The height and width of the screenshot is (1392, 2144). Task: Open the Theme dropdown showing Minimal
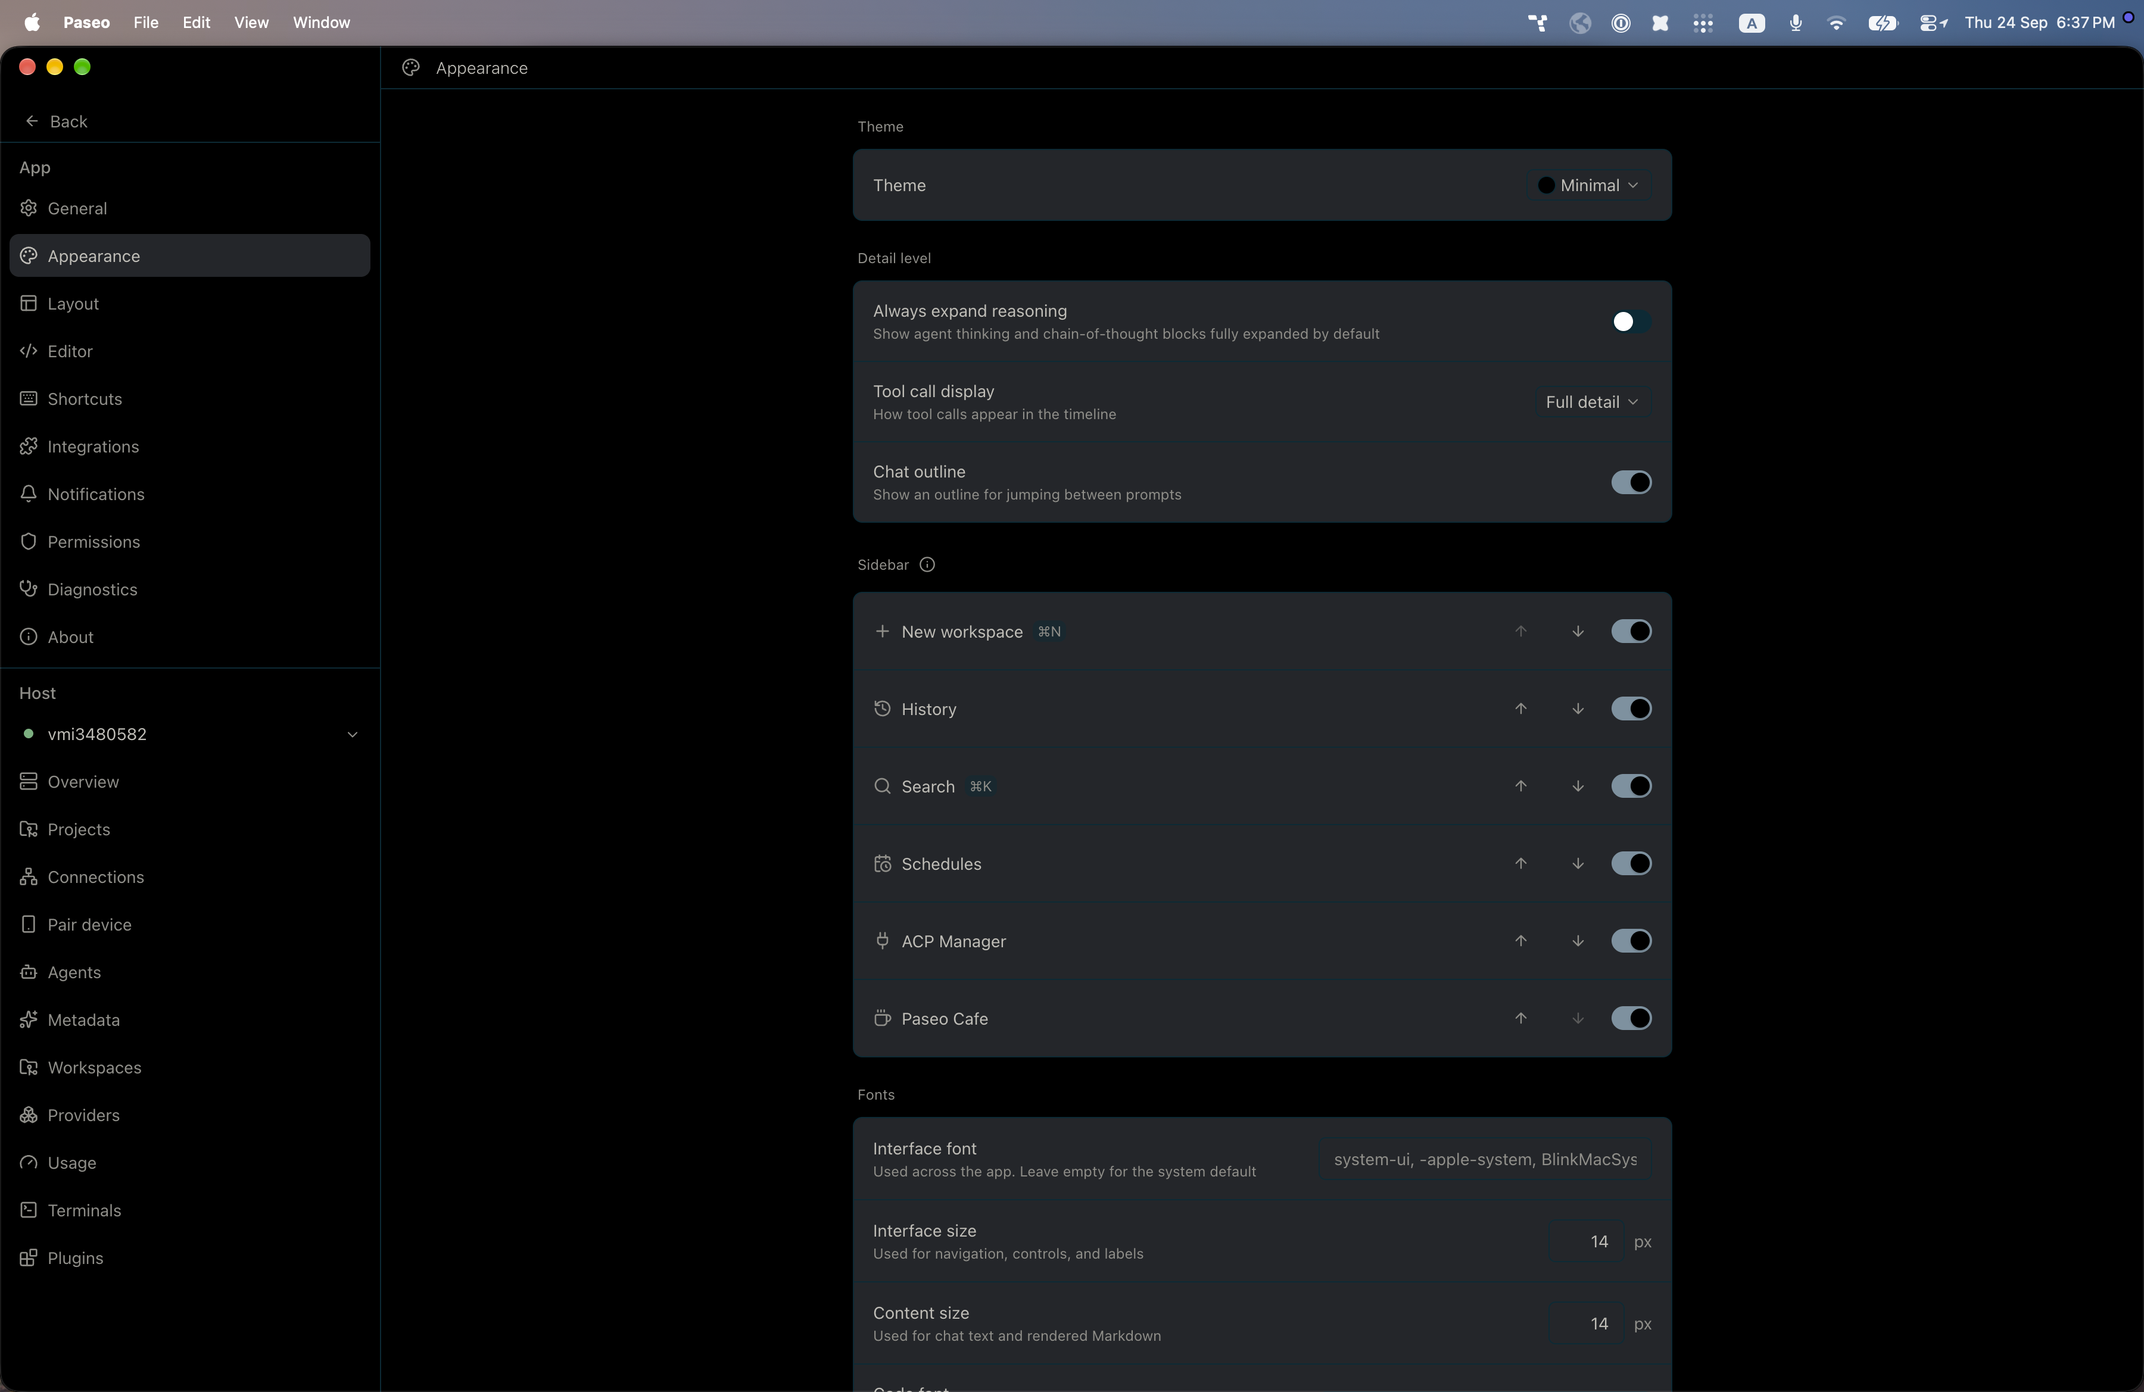1589,185
